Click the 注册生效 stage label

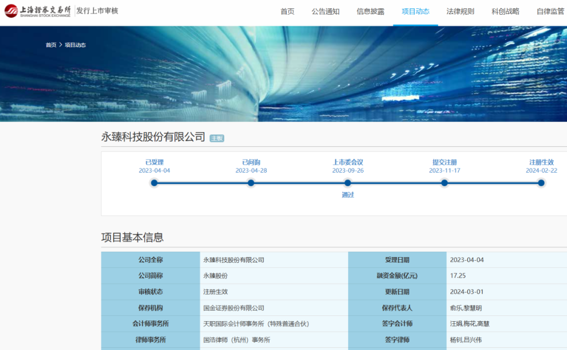(541, 162)
